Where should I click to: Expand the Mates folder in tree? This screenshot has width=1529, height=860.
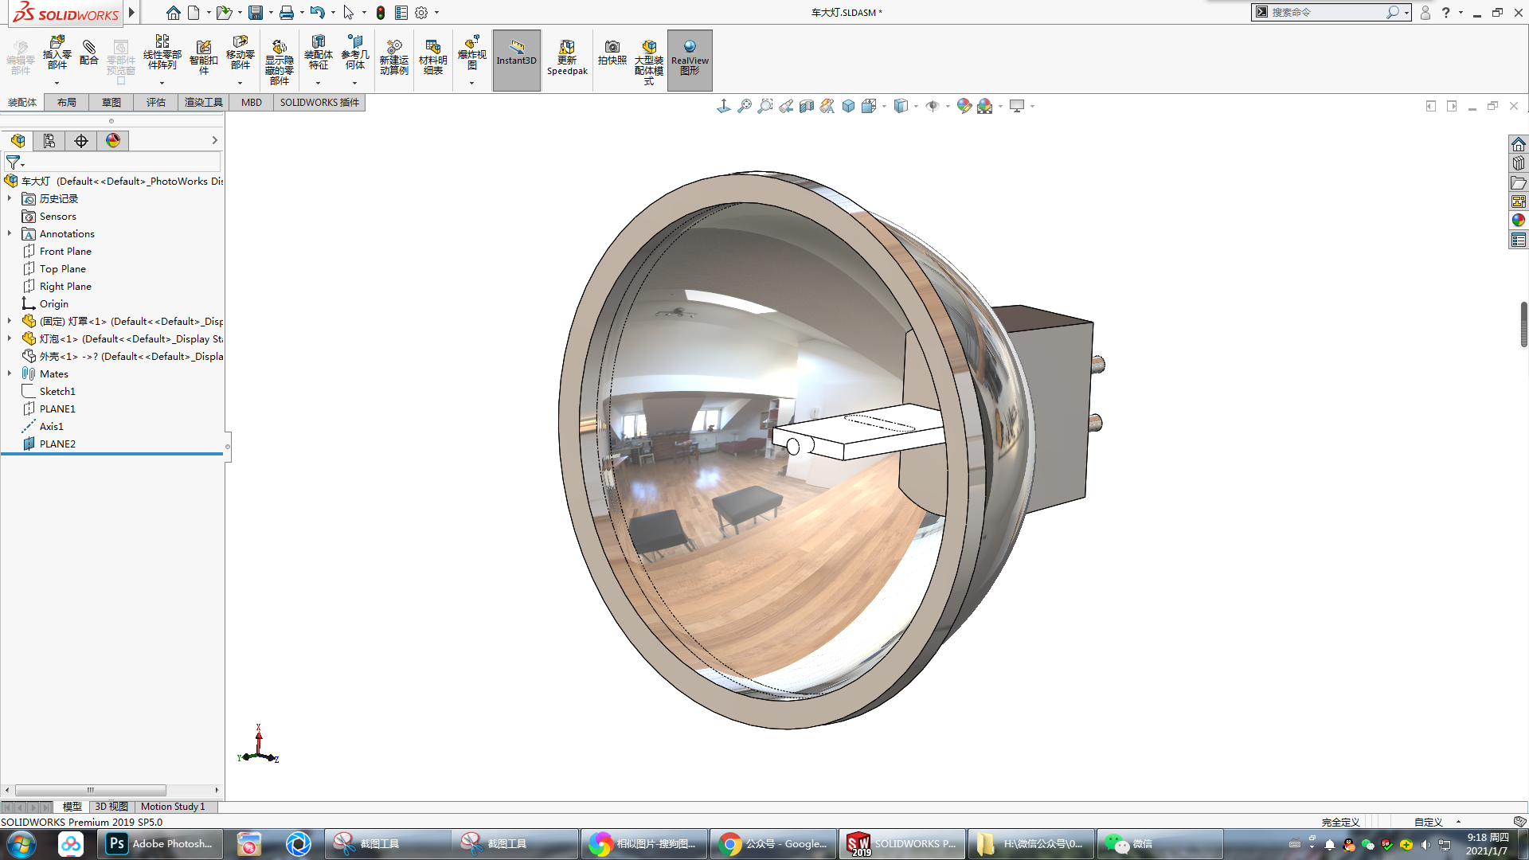[x=10, y=373]
